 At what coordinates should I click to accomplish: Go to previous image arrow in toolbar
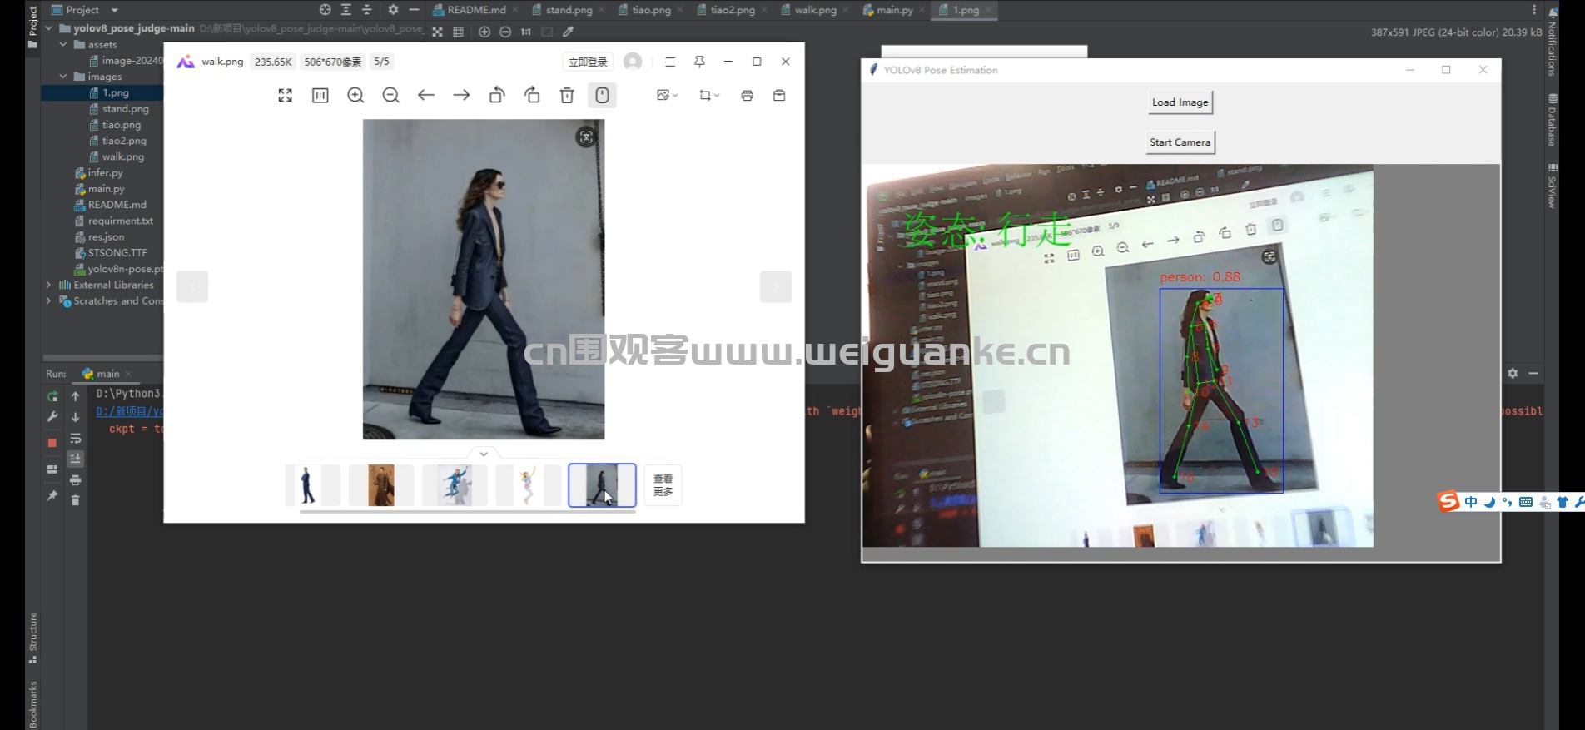[426, 96]
